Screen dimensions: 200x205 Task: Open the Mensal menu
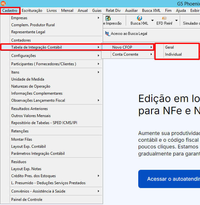pos(67,11)
